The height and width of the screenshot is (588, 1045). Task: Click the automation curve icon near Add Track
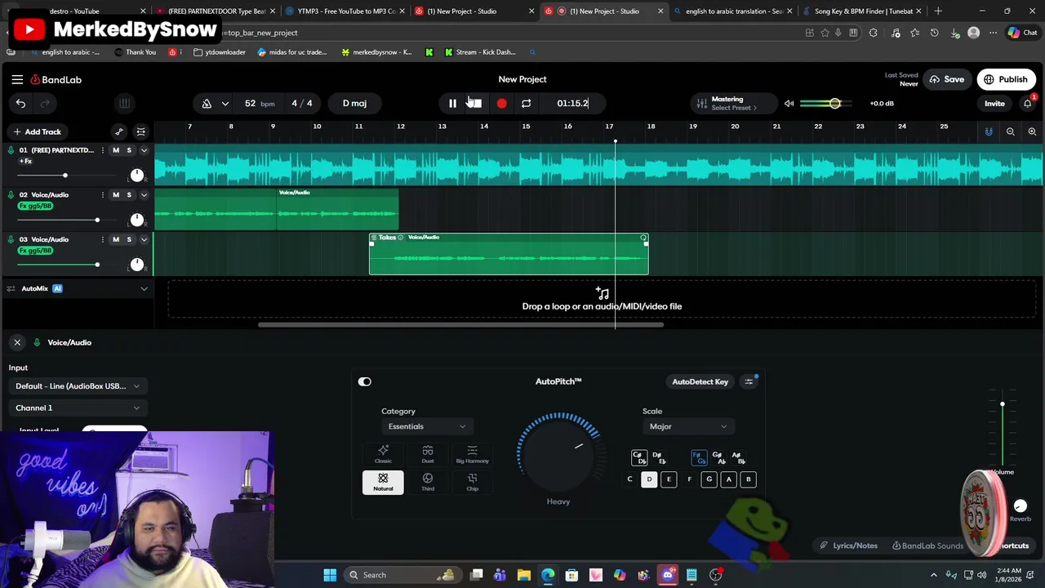click(x=119, y=131)
